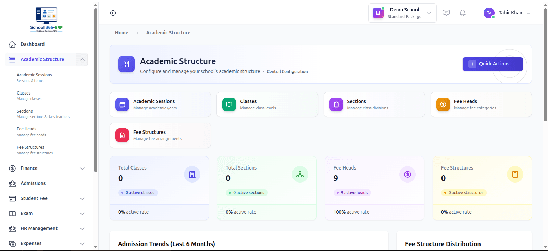Click the Student Fee card icon in sidebar

12,199
